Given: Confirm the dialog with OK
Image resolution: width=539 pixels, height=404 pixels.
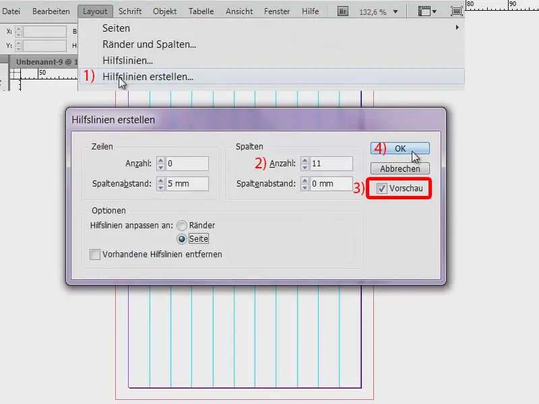Looking at the screenshot, I should tap(400, 148).
